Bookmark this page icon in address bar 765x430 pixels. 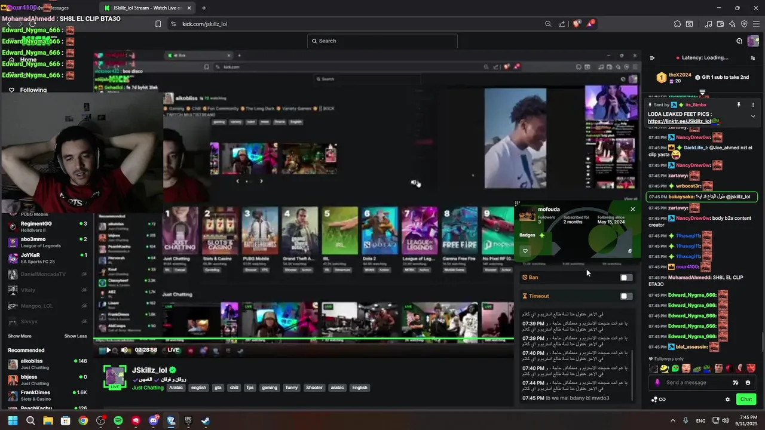click(x=158, y=24)
